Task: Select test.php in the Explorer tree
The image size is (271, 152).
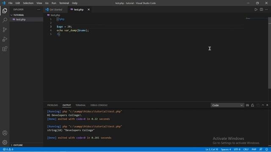Action: pos(26,19)
